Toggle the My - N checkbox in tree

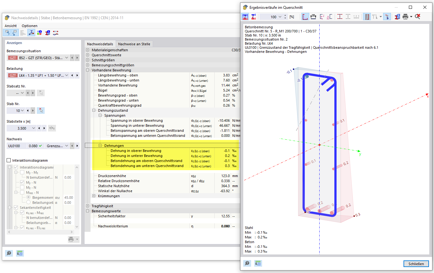pyautogui.click(x=22, y=182)
